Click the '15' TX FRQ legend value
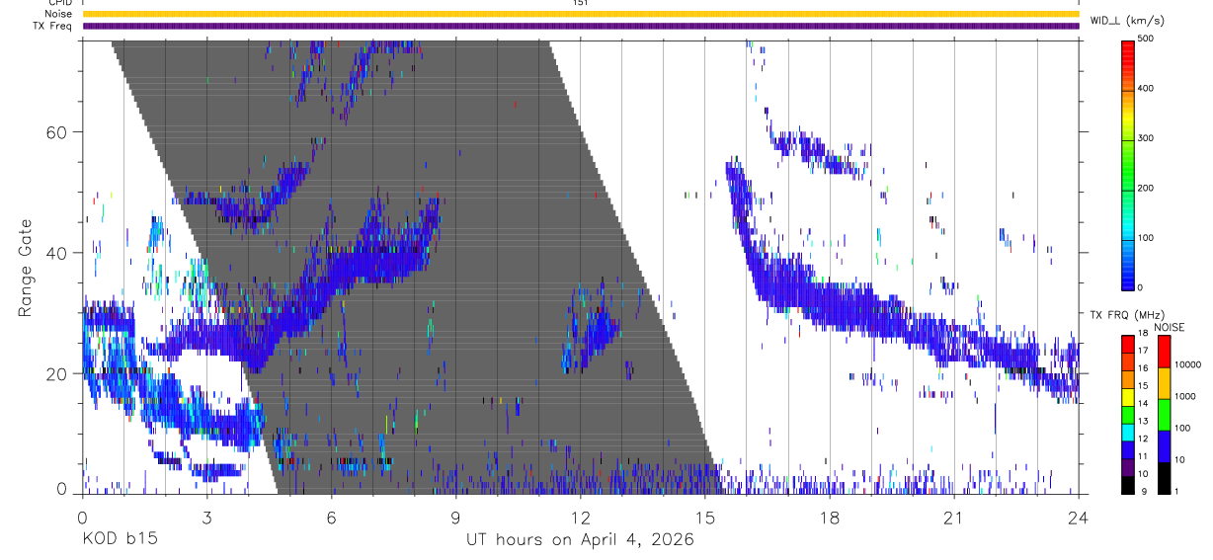 point(1142,386)
